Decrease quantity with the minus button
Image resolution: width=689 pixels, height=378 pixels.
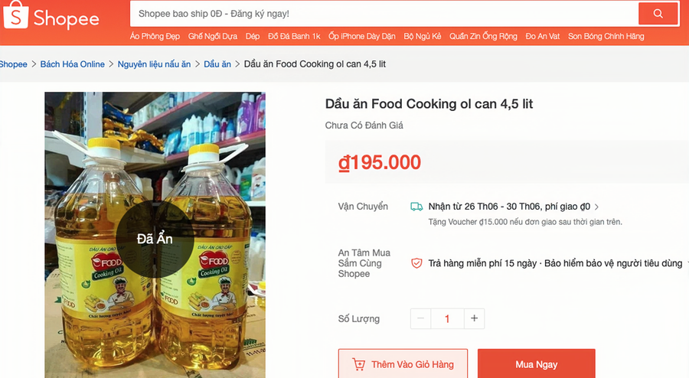click(420, 318)
